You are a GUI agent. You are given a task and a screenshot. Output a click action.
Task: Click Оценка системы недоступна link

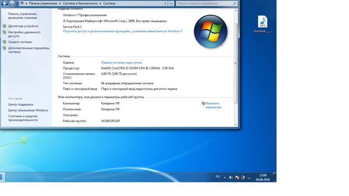[121, 63]
